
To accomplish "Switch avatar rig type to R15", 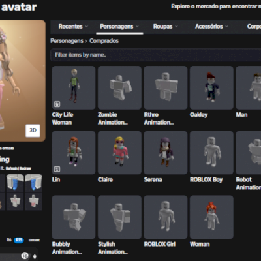I will point(19,240).
